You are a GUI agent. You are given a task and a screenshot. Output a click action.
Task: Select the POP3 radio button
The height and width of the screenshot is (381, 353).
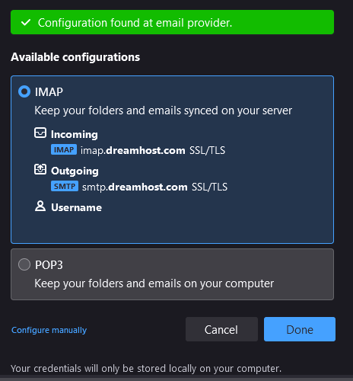[x=24, y=264]
